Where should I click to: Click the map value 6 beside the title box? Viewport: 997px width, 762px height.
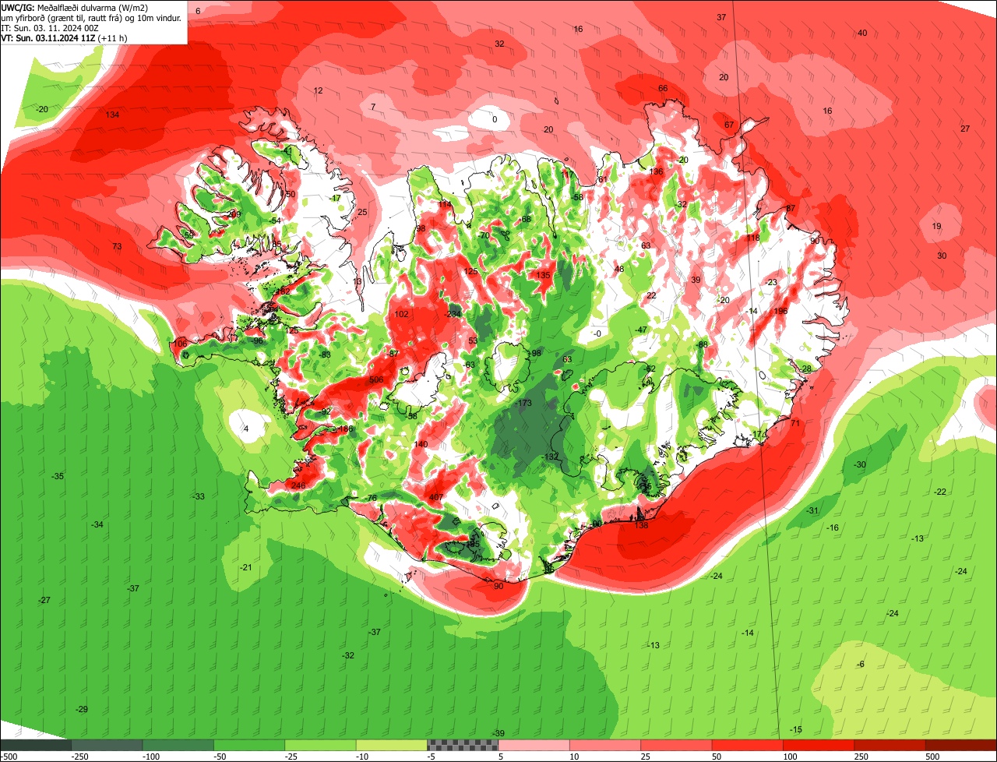[x=198, y=11]
